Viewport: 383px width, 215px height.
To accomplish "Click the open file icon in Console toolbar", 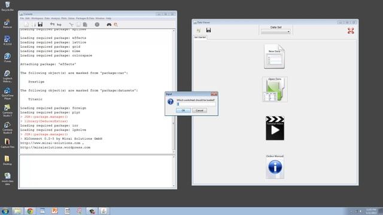I will [x=34, y=24].
